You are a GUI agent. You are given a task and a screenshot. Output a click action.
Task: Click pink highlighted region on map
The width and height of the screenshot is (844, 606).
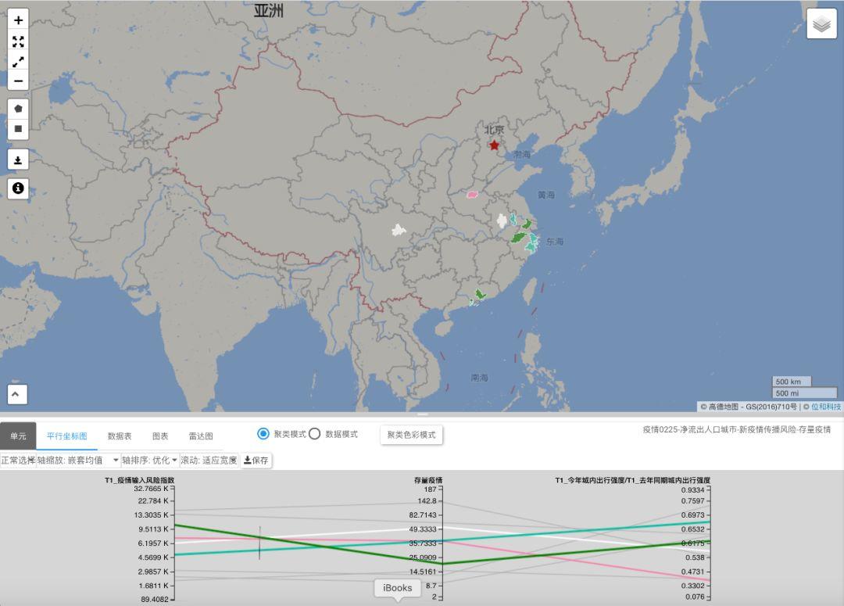coord(472,195)
